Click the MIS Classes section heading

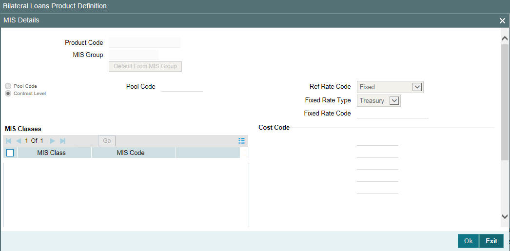tap(23, 129)
